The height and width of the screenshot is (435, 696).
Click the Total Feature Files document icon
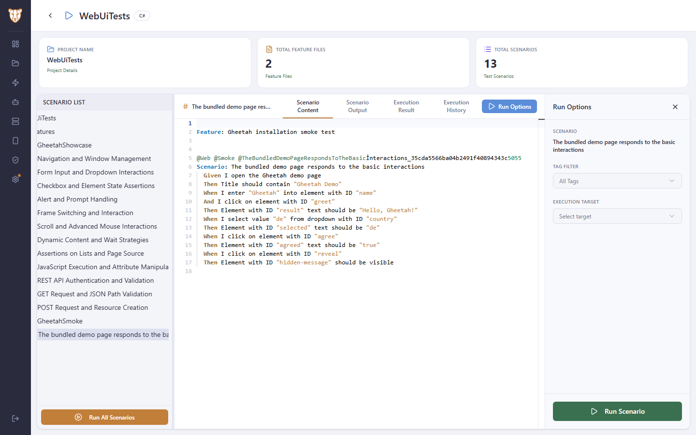tap(269, 49)
